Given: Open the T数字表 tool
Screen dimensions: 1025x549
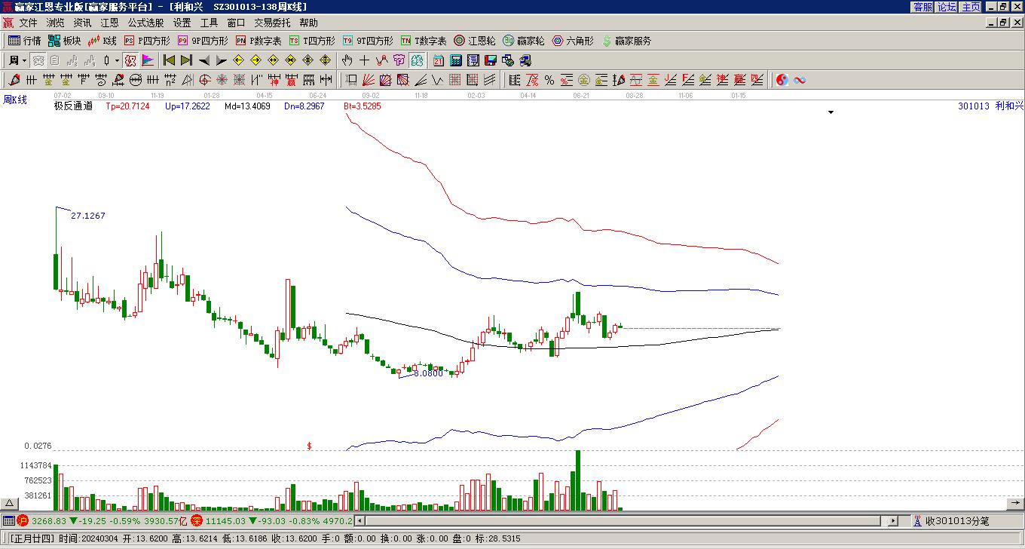Looking at the screenshot, I should (x=424, y=41).
